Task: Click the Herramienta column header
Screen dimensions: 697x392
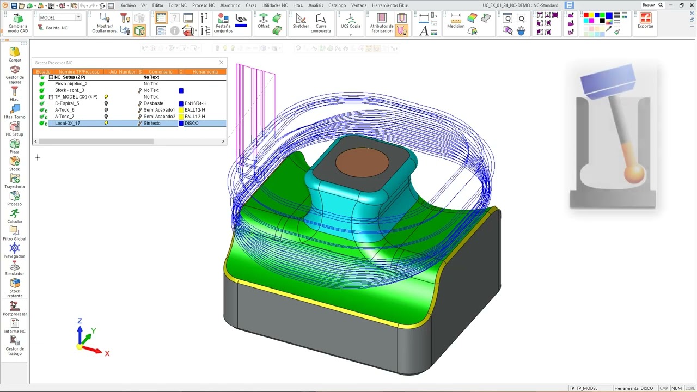Action: click(x=205, y=72)
